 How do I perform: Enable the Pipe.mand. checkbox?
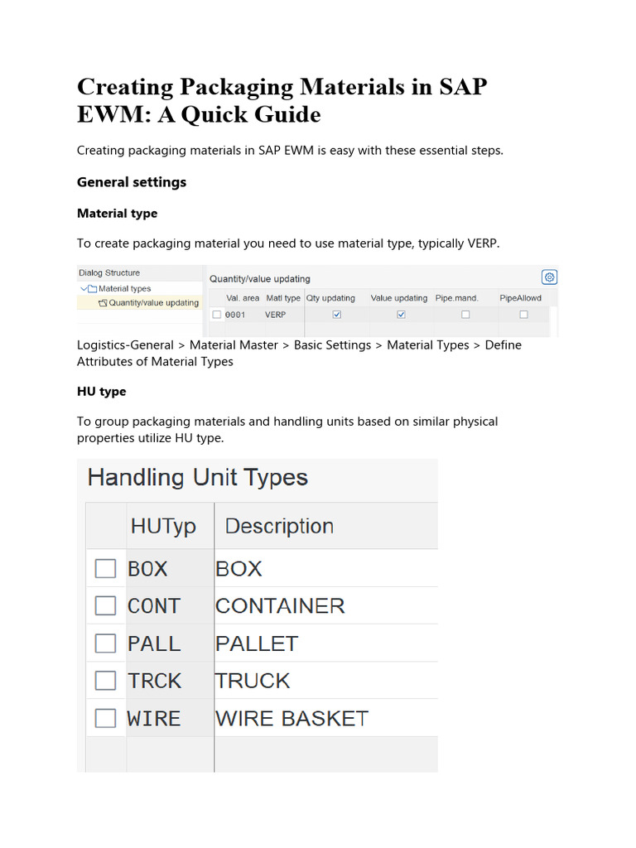[465, 315]
